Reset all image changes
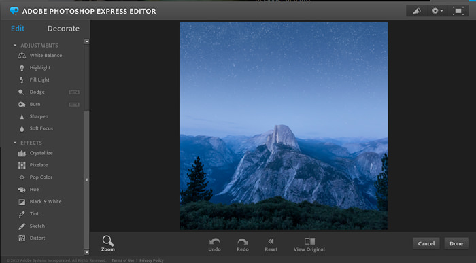 [x=271, y=245]
